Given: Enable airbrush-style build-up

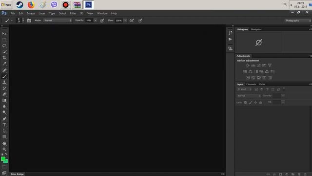Looking at the screenshot, I should [x=132, y=21].
